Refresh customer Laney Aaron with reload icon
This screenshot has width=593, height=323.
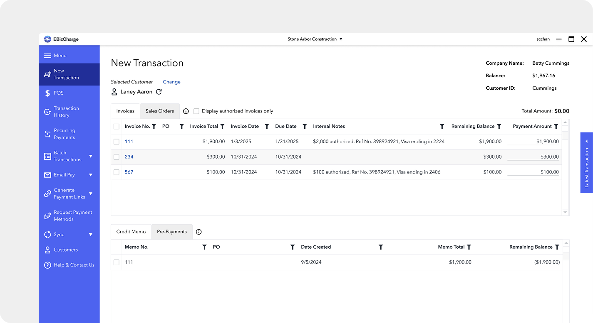point(159,92)
